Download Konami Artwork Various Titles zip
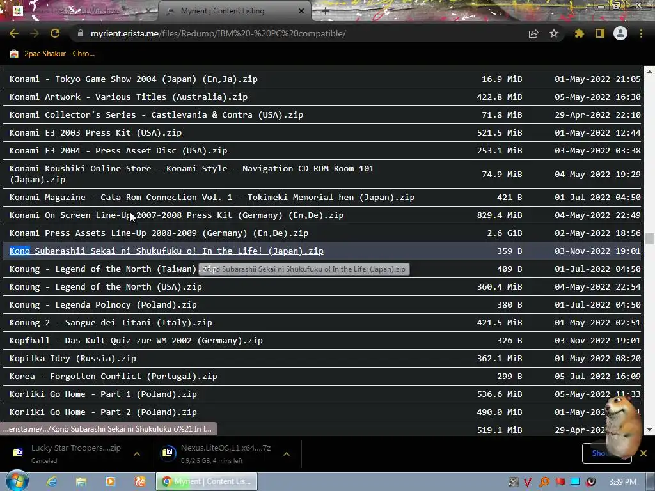The height and width of the screenshot is (491, 655). tap(128, 97)
